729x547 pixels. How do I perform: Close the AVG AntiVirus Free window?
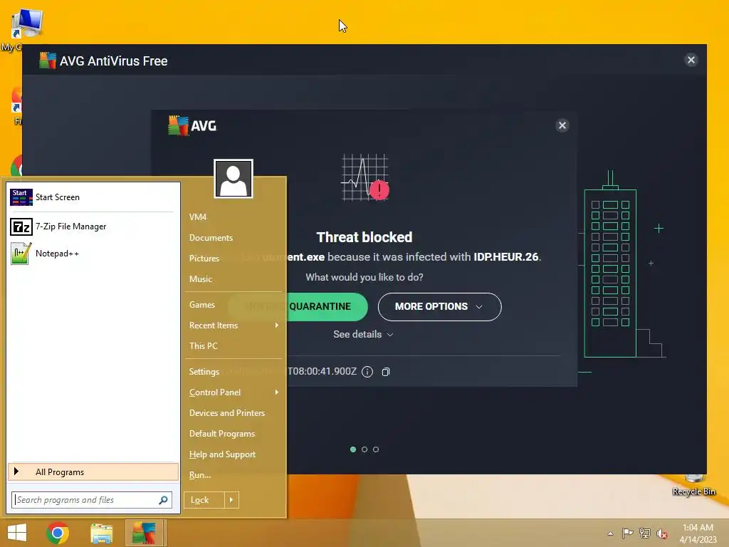691,60
